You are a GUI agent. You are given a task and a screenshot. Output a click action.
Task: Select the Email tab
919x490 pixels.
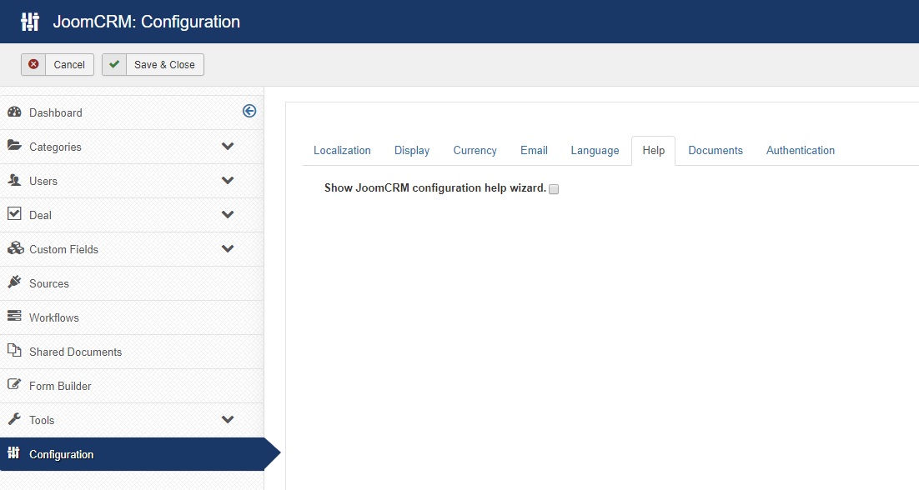coord(534,151)
